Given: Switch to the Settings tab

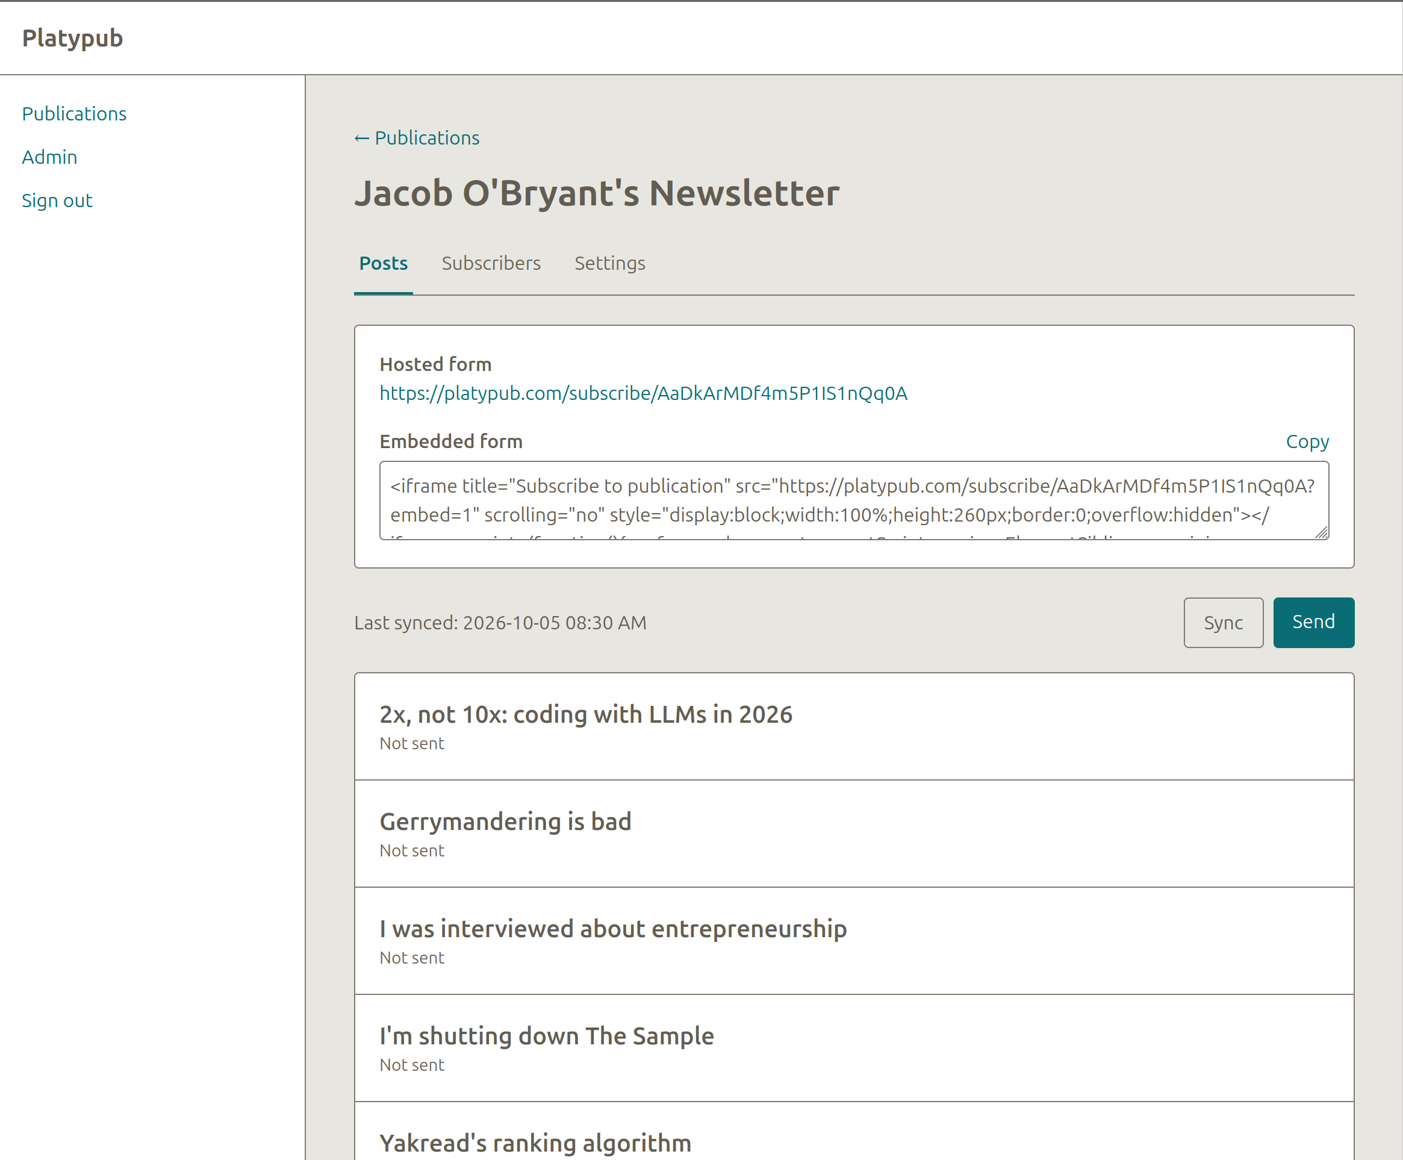Looking at the screenshot, I should coord(610,263).
